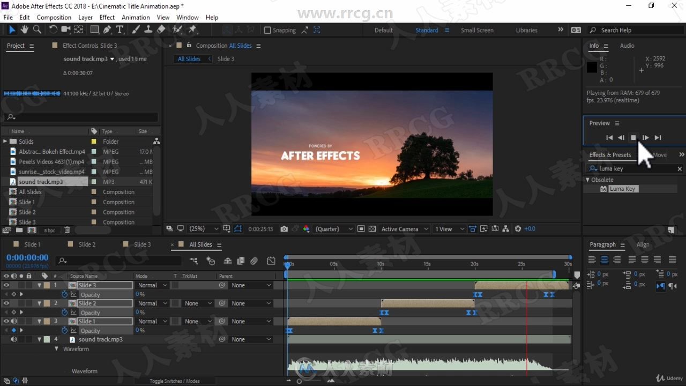This screenshot has height=386, width=686.
Task: Toggle Slide 1 Opacity keyframe diamond
Action: click(14, 330)
